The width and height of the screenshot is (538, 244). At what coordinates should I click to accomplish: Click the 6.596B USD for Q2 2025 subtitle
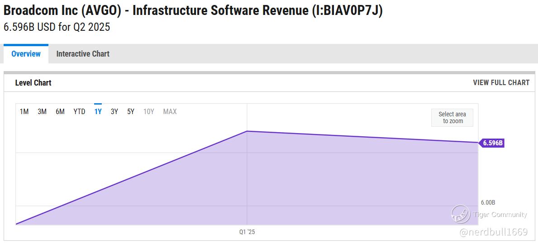57,27
